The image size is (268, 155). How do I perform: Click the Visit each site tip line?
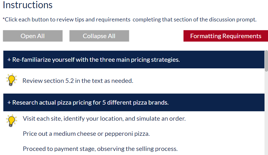104,118
